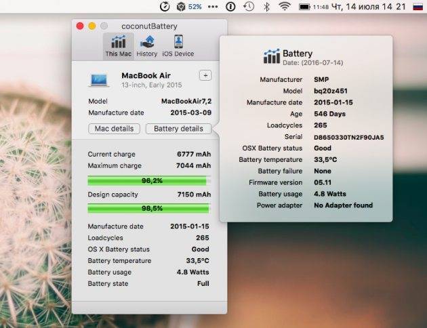This screenshot has width=427, height=328.
Task: Click the age value 546 Days
Action: 330,114
